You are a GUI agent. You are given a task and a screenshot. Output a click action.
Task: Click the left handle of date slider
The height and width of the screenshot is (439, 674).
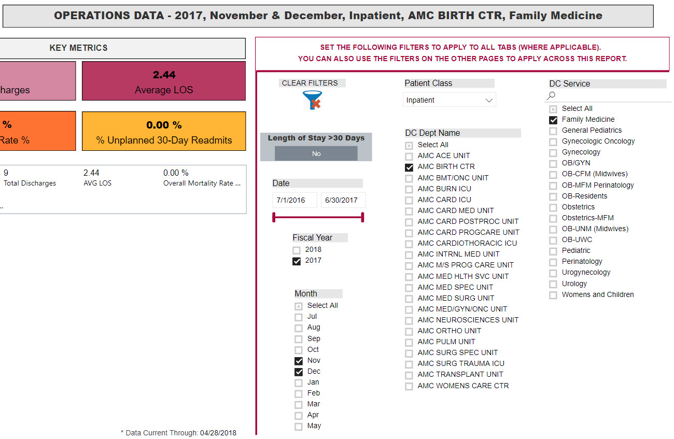[x=274, y=218]
